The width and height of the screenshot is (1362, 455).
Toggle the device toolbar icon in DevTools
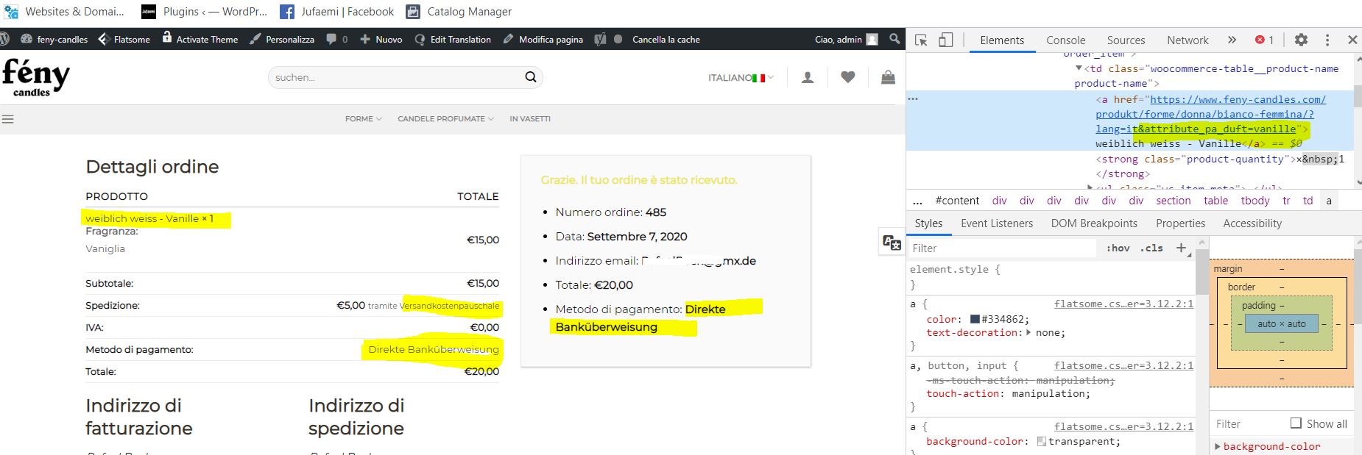coord(946,40)
